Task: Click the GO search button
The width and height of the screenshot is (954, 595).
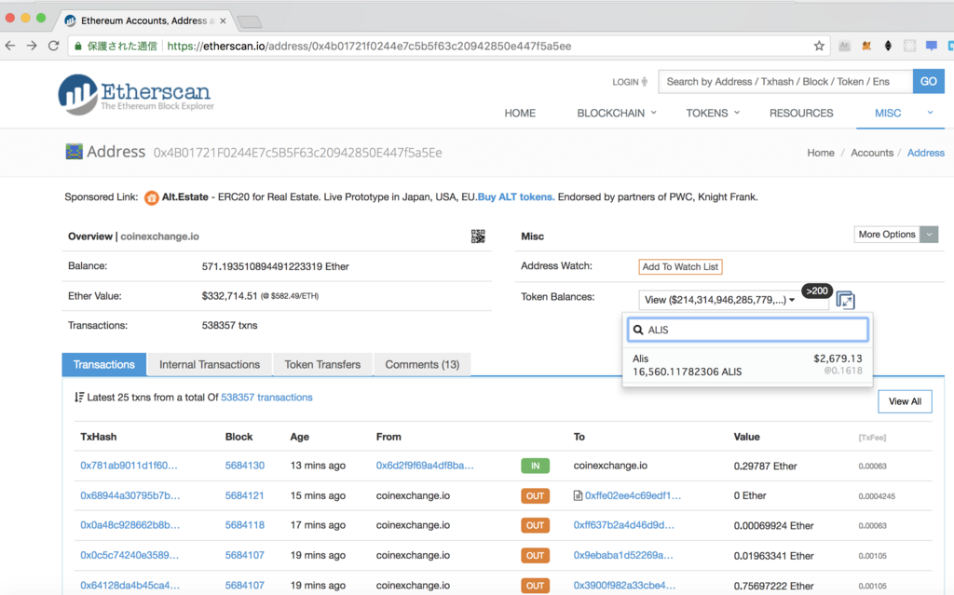Action: click(928, 82)
